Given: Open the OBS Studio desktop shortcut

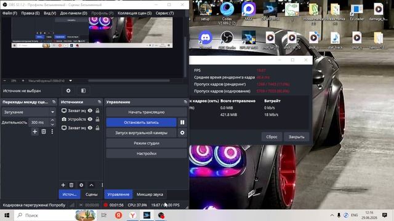Looking at the screenshot, I should coord(227,39).
